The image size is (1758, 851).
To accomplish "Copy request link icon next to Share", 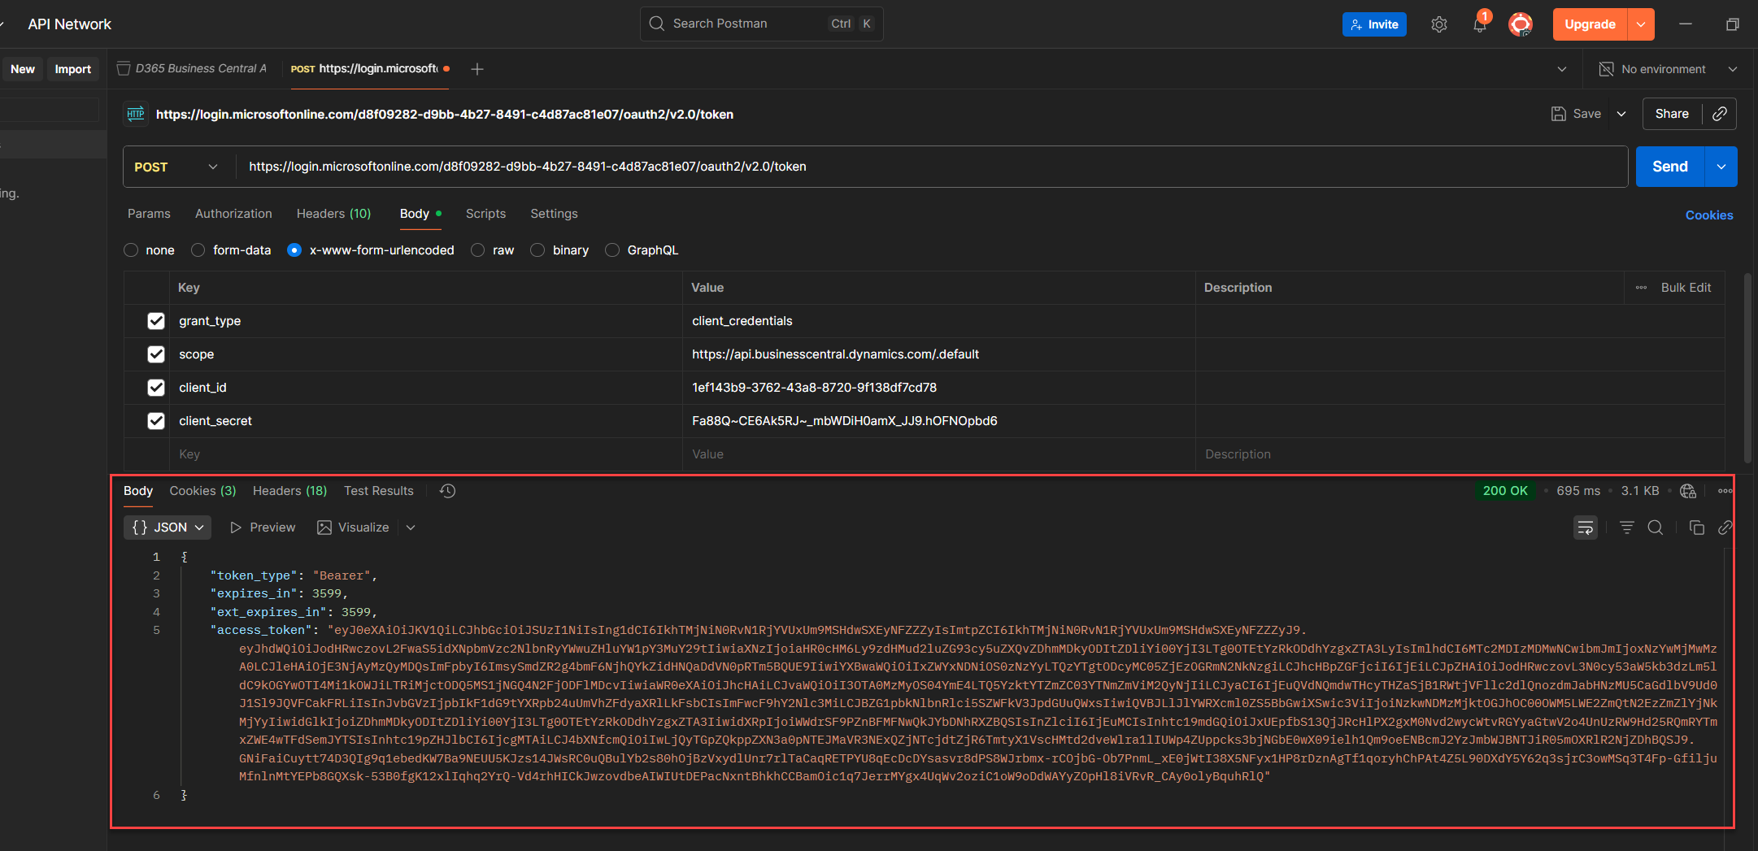I will click(x=1720, y=114).
